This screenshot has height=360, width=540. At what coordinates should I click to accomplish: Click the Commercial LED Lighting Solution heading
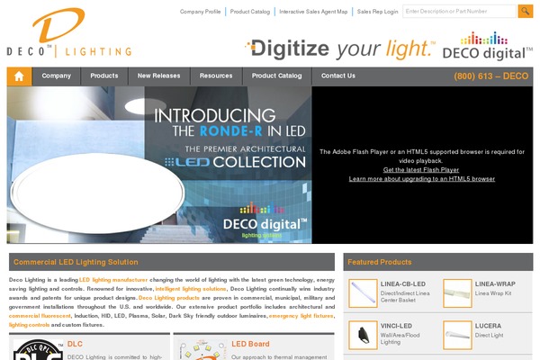(76, 262)
